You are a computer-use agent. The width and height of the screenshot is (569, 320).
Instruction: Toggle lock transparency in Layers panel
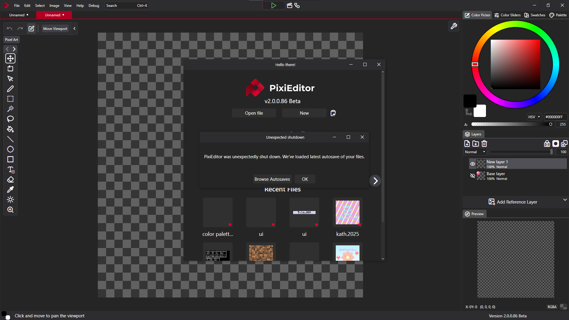coord(547,144)
